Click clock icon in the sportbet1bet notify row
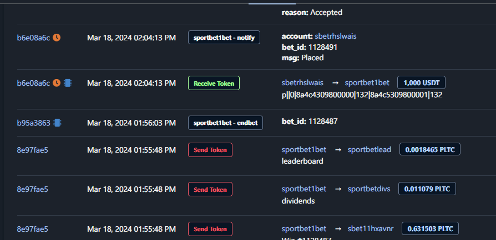The height and width of the screenshot is (240, 496). 57,38
